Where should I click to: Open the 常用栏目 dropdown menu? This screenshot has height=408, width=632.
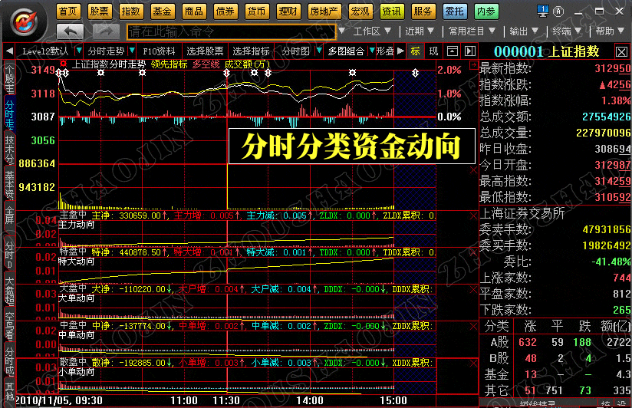(471, 31)
